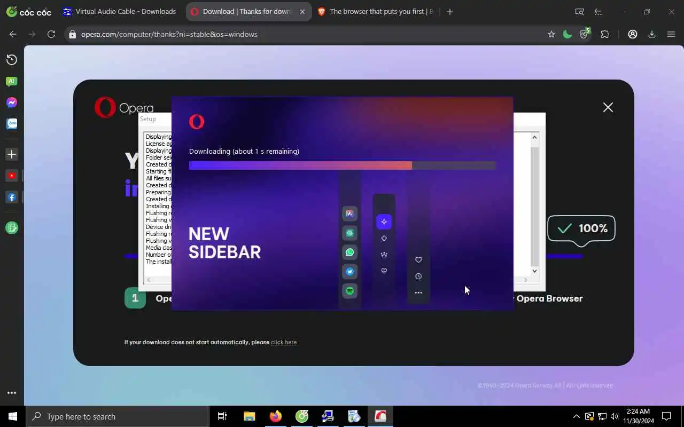View site security lock information
The image size is (684, 427).
coord(72,34)
